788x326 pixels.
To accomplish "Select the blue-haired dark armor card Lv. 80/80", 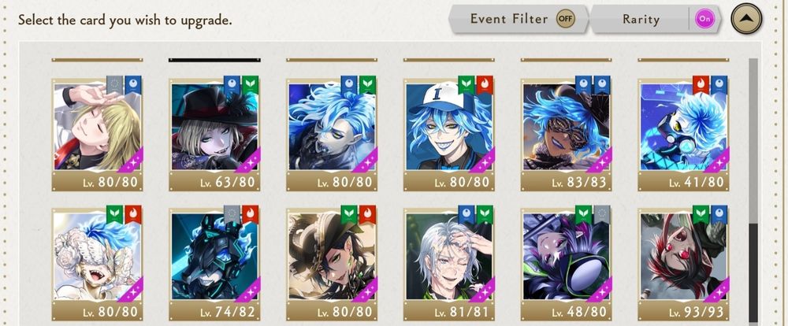I will pos(332,134).
